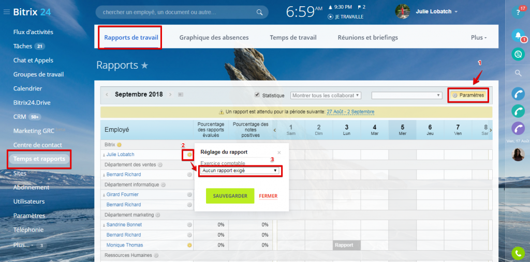
Task: Open the empty dropdown beside Paramètres
Action: tap(407, 96)
